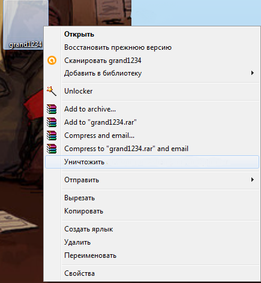Choose Переименовать menu entry
The width and height of the screenshot is (261, 283).
click(152, 255)
